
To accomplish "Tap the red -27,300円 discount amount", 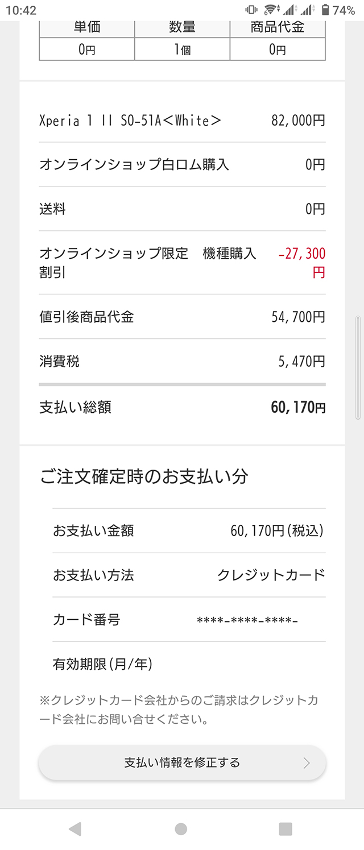I will 302,262.
